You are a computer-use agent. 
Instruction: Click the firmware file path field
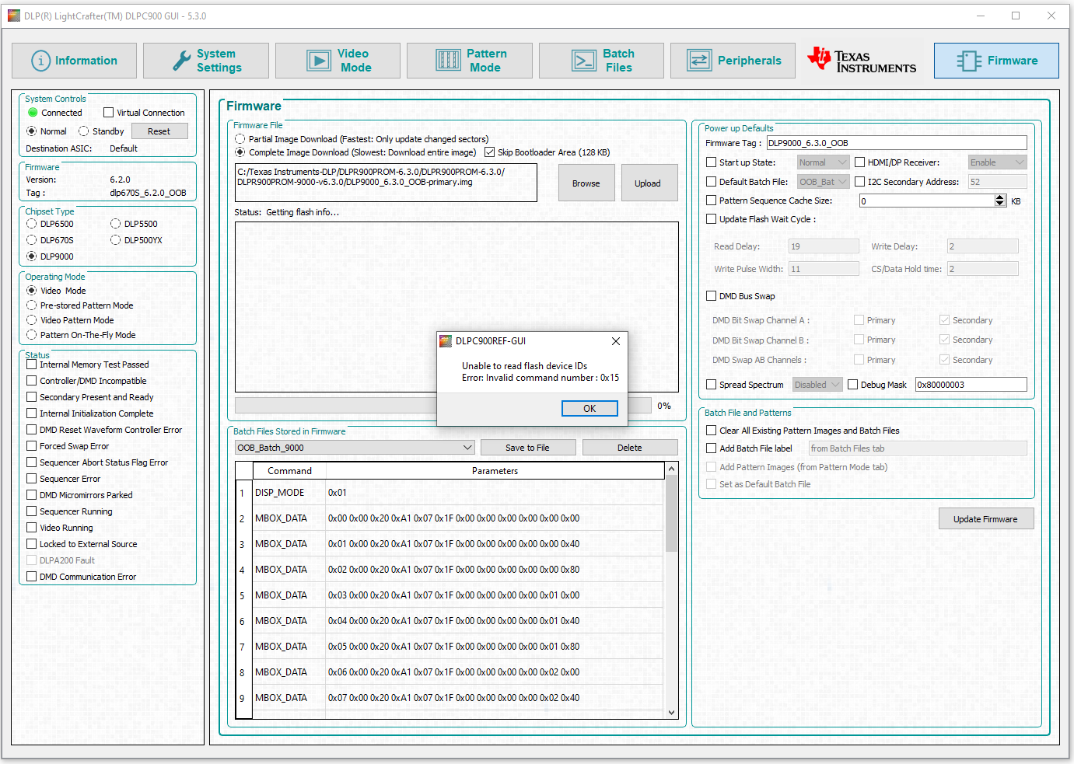[386, 183]
